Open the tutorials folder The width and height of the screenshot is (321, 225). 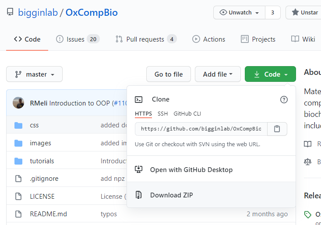42,161
